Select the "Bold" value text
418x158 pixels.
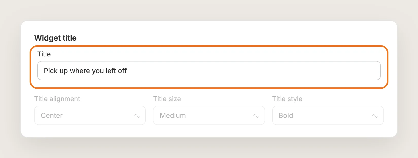286,116
